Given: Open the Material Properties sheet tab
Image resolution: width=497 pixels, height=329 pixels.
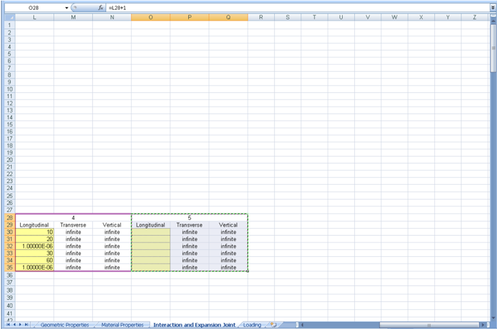Looking at the screenshot, I should pos(122,325).
